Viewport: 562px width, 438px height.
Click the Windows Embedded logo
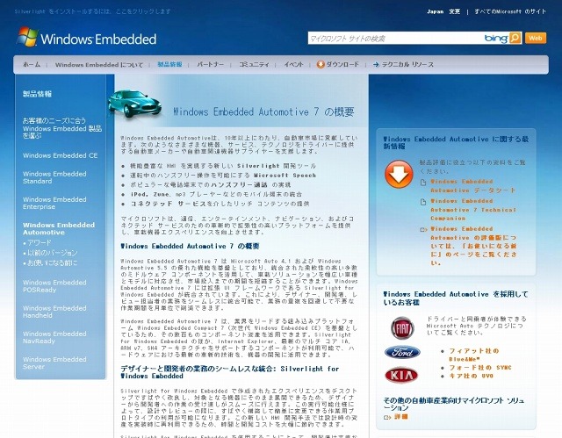(86, 37)
